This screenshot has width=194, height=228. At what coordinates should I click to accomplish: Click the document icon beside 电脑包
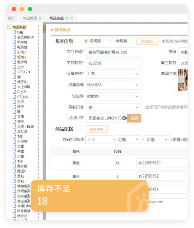[14, 47]
